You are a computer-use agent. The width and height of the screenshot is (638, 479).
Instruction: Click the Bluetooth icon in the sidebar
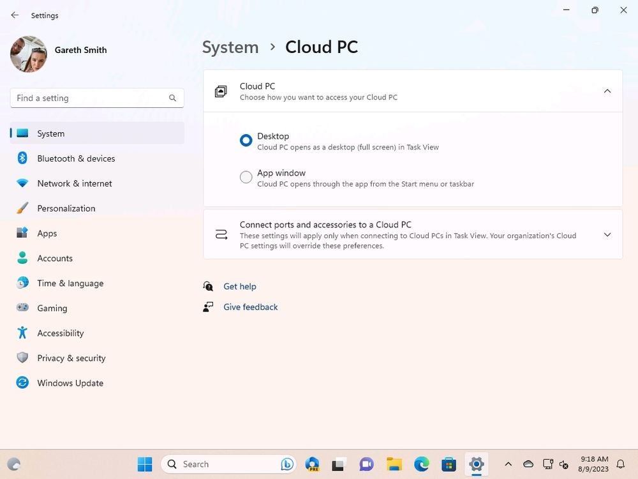pyautogui.click(x=22, y=158)
